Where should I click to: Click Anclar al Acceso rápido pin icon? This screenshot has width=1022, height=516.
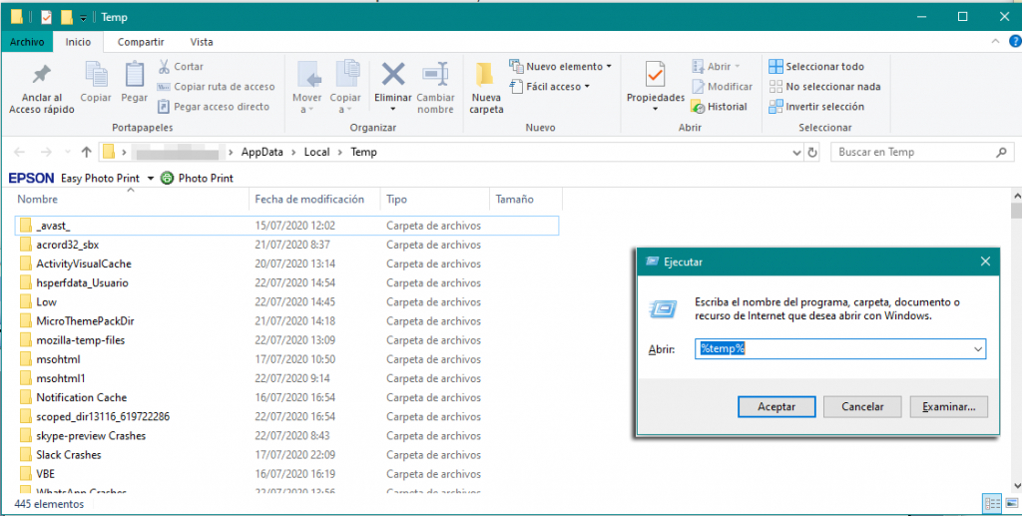click(41, 76)
